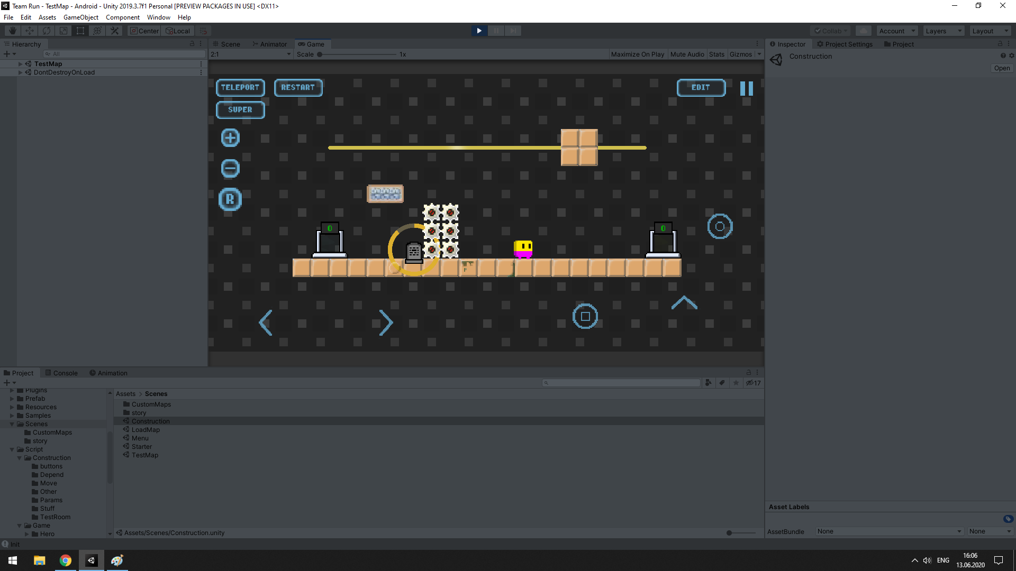Expand TestMap in Hierarchy
Viewport: 1016px width, 571px height.
[x=20, y=64]
